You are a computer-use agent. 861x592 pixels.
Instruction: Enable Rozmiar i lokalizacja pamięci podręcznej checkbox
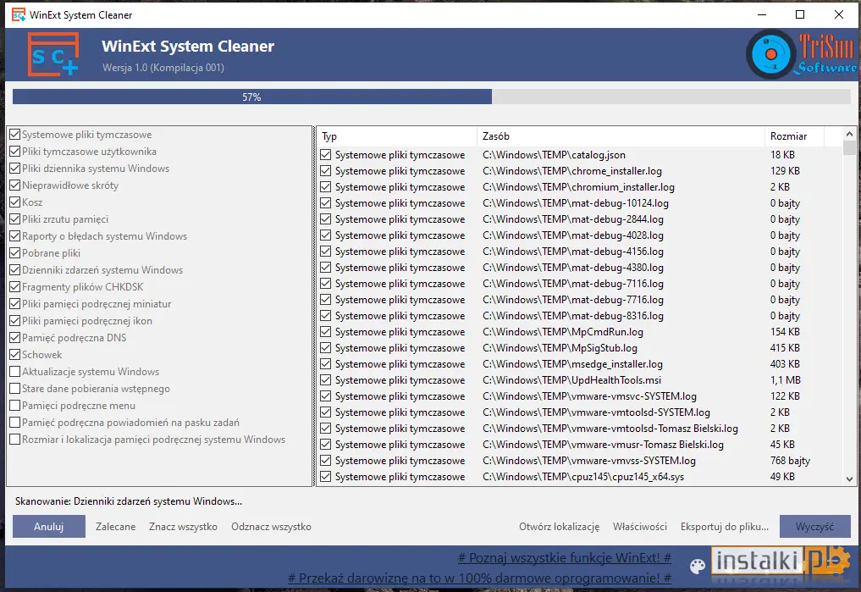click(15, 440)
